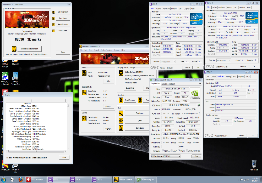Screen dimensions: 262x183
Task: Click the Online ResultBrowser button
Action: tap(29, 49)
